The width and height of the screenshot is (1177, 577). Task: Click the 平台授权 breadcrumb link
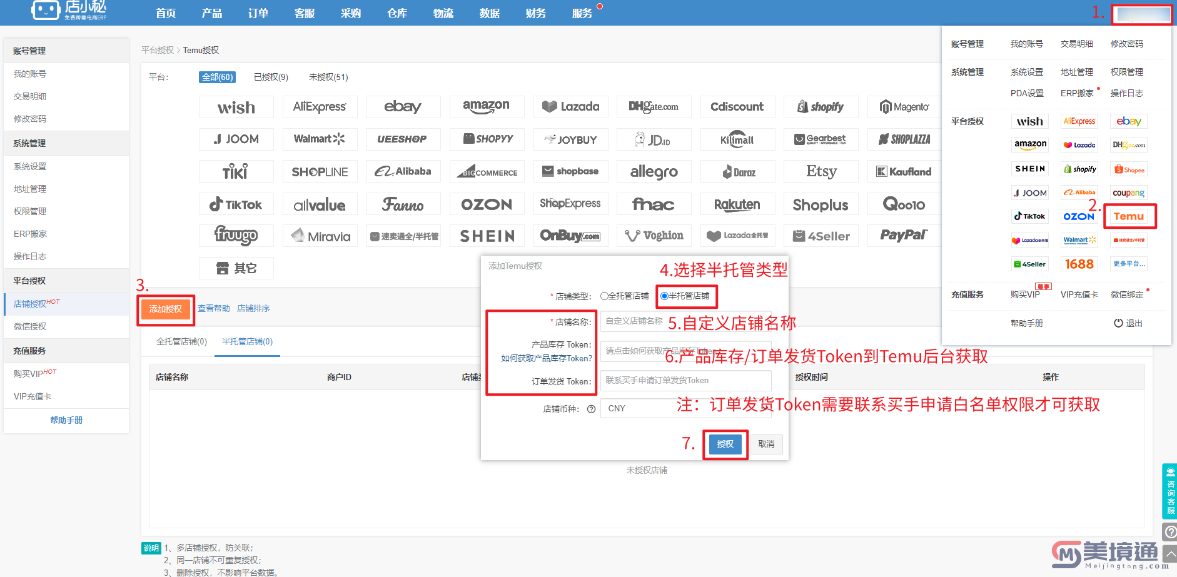pyautogui.click(x=158, y=50)
